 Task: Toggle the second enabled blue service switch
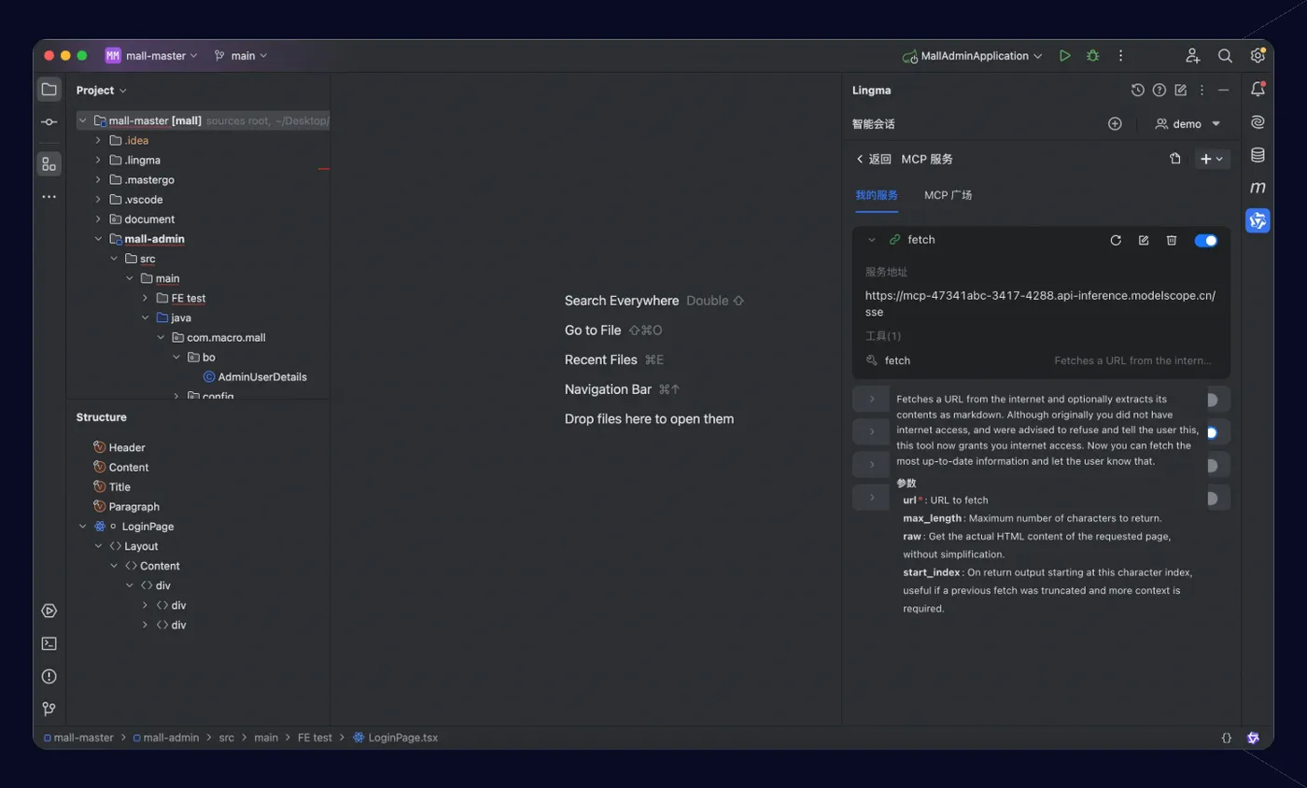point(1212,432)
